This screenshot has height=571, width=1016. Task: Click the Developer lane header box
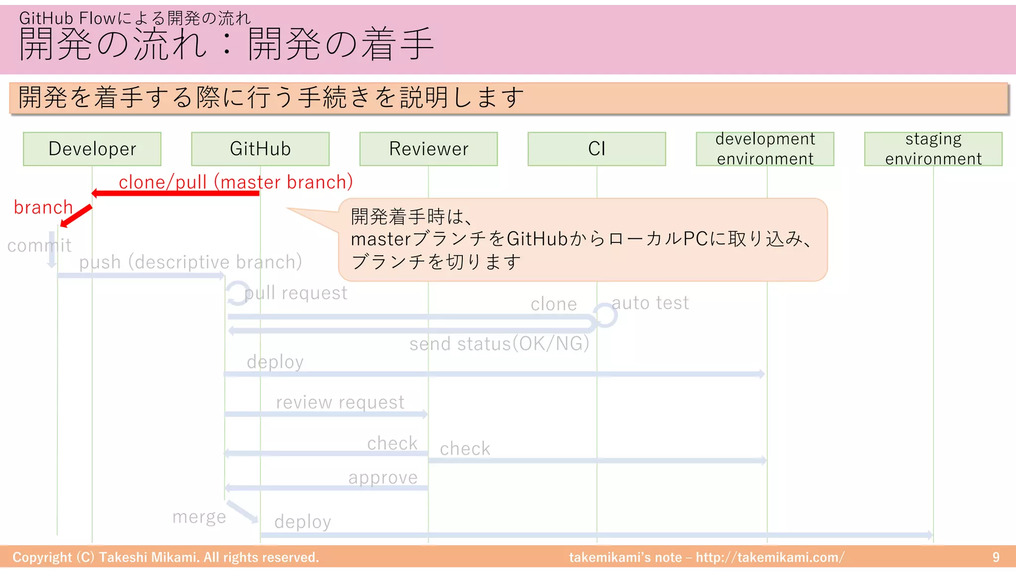point(92,149)
